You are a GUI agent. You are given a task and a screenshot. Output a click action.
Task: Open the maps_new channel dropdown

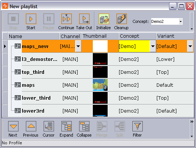point(78,46)
